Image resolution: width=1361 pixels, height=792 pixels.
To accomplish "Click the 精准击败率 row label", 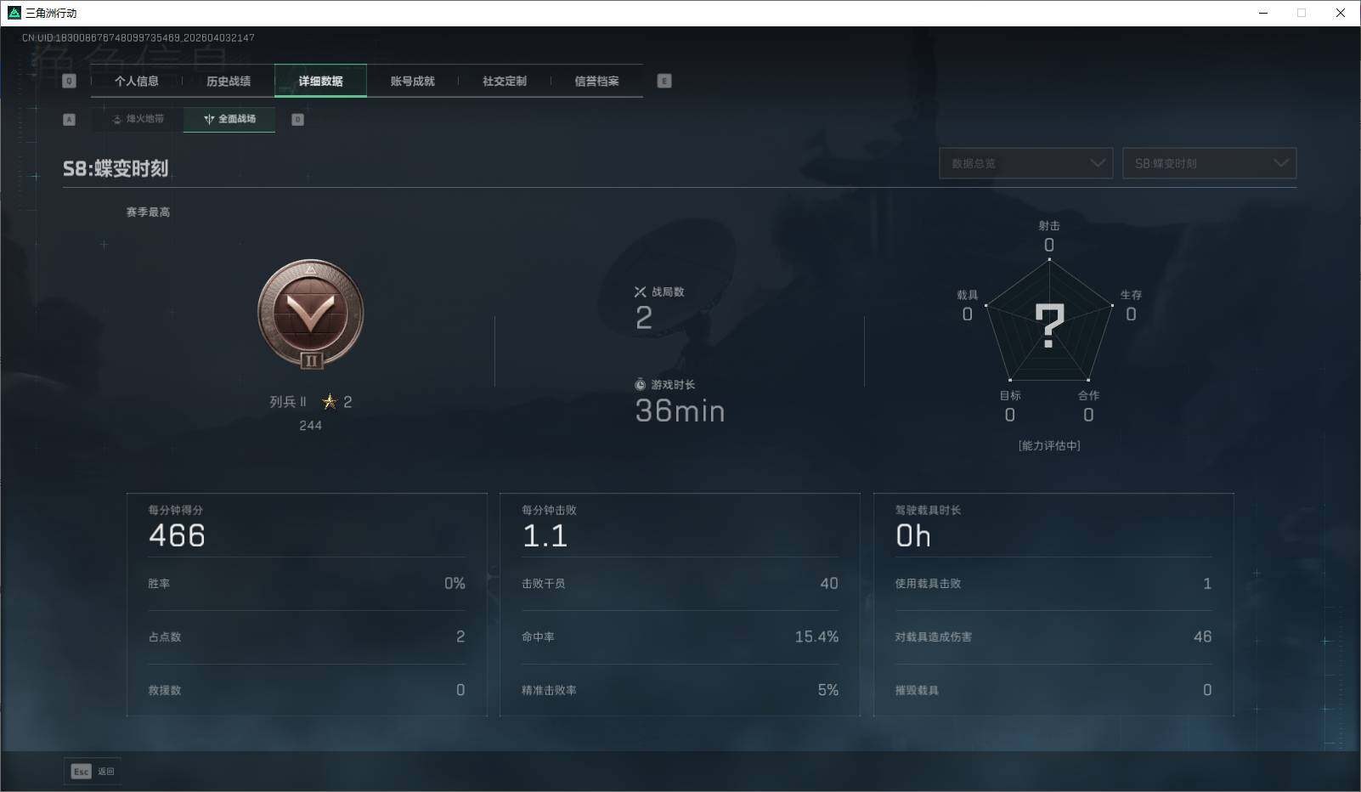I will click(x=549, y=690).
